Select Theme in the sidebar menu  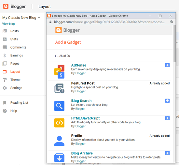pyautogui.click(x=15, y=80)
